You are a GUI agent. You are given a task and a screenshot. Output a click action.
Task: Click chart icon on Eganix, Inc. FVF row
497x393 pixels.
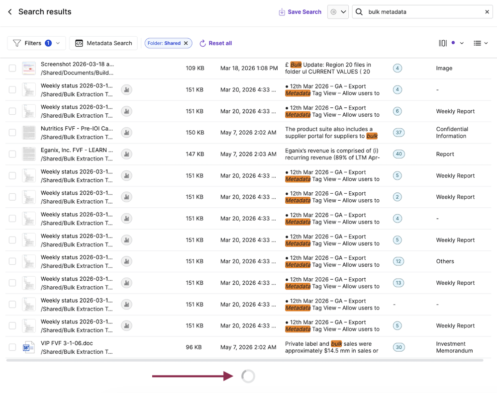(x=126, y=154)
